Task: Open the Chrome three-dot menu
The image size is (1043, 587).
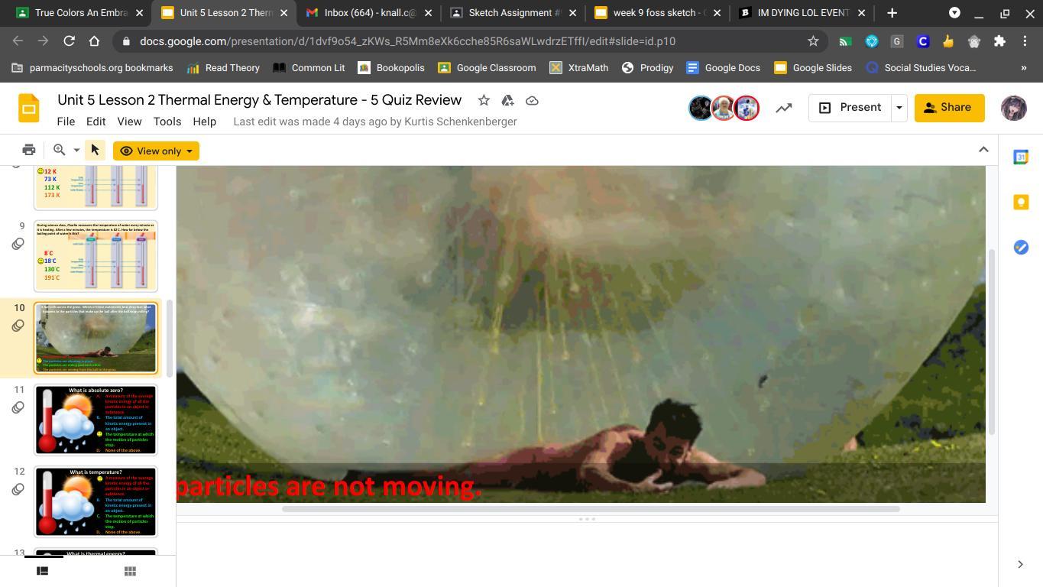Action: 1025,41
